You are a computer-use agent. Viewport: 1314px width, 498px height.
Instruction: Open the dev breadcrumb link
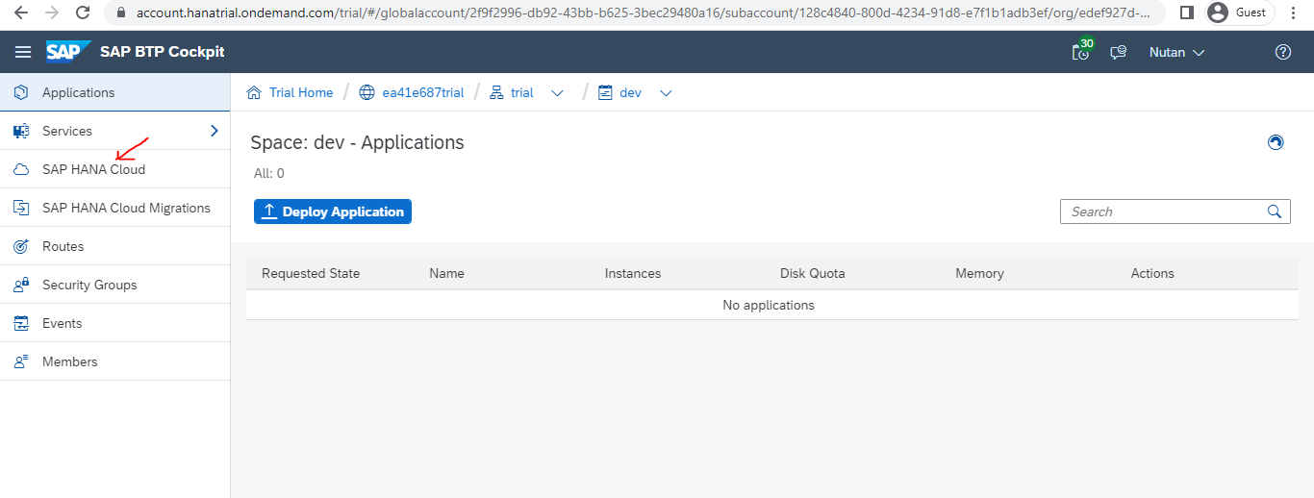tap(630, 92)
